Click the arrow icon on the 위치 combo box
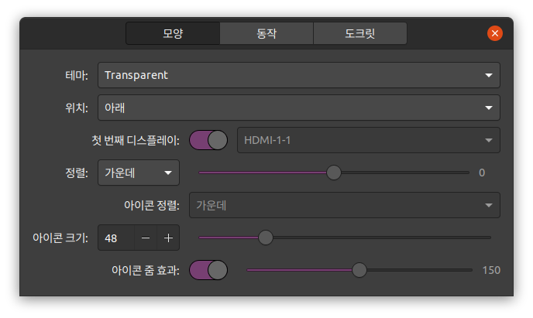The image size is (533, 318). pos(489,108)
